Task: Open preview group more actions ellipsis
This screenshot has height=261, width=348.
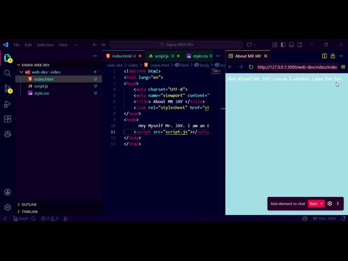Action: click(341, 56)
